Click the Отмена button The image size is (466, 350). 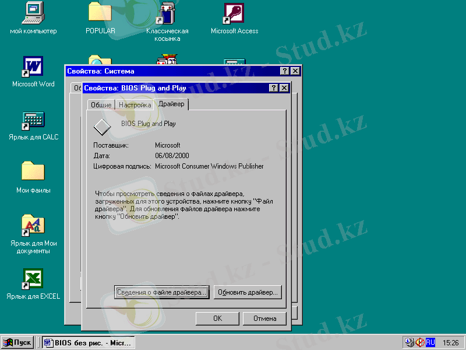coord(265,318)
